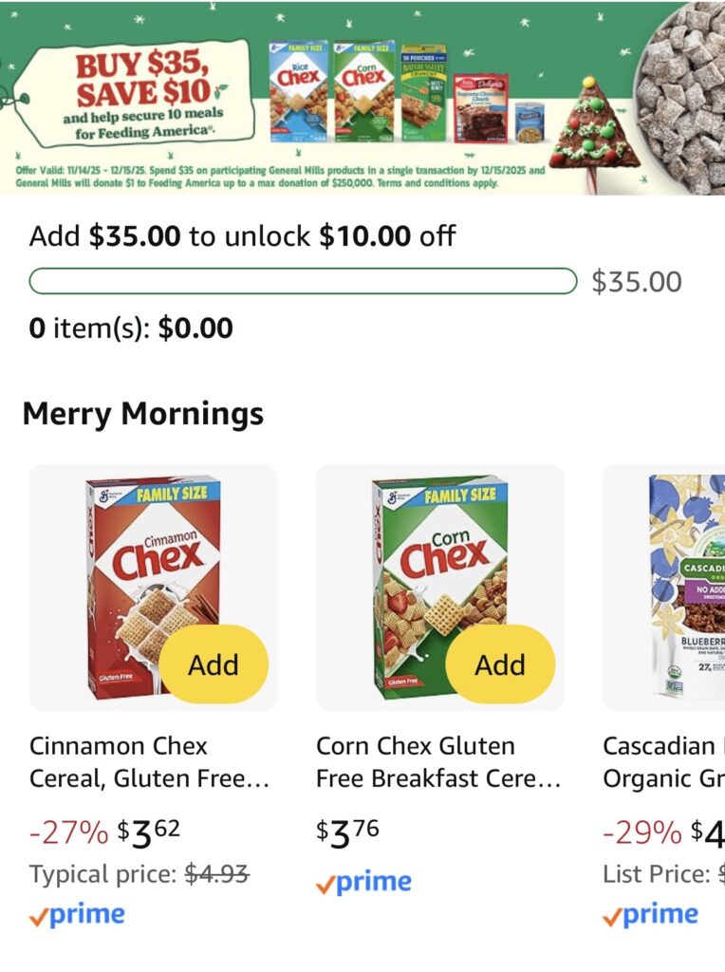The width and height of the screenshot is (725, 972).
Task: Tap the Prime logo under Corn Chex
Action: pos(364,883)
